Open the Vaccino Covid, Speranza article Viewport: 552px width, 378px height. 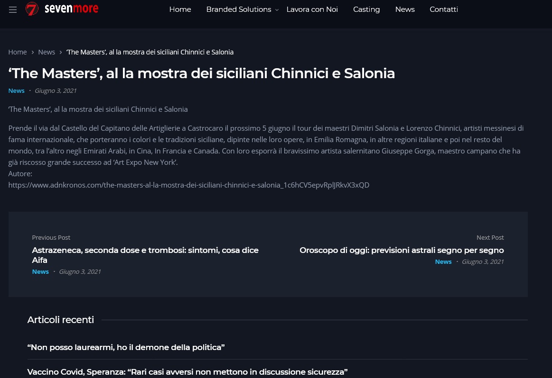click(187, 372)
